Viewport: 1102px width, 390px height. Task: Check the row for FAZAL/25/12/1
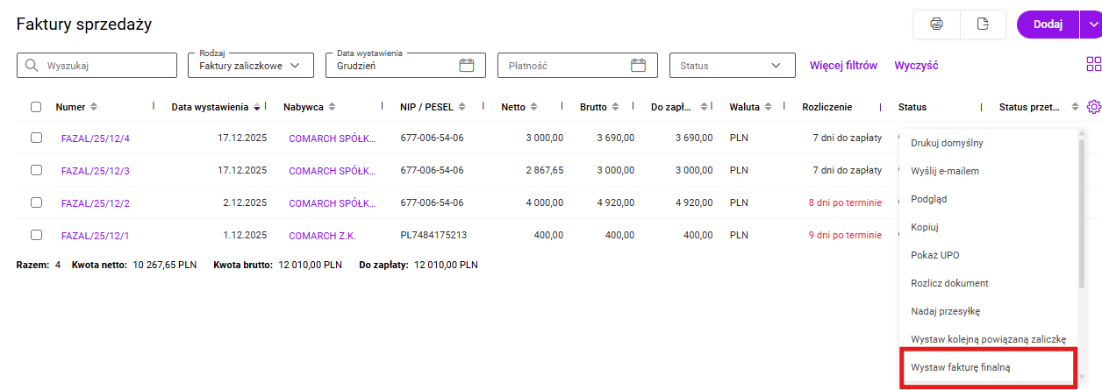click(36, 235)
